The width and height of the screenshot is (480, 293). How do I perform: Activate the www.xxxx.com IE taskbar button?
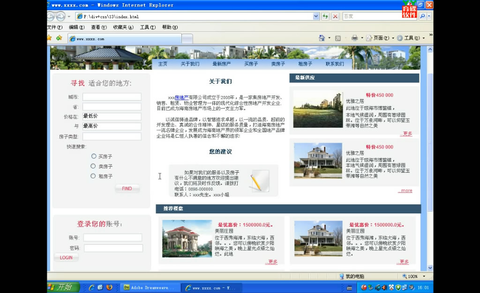212,288
